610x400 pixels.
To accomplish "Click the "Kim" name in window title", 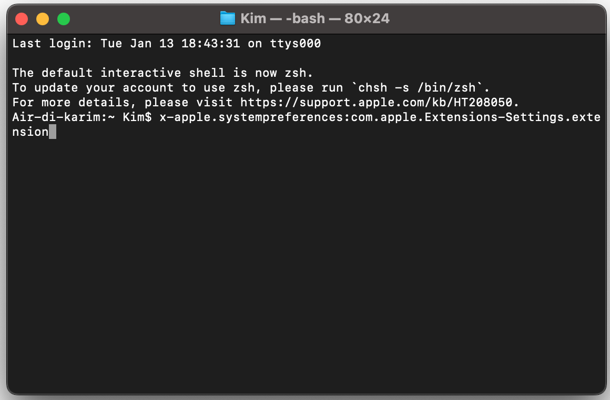I will click(252, 18).
